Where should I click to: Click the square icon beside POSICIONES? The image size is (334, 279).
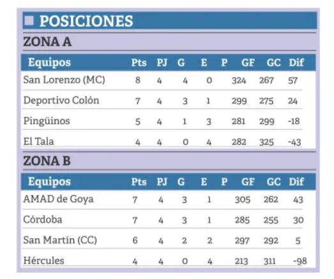(29, 20)
